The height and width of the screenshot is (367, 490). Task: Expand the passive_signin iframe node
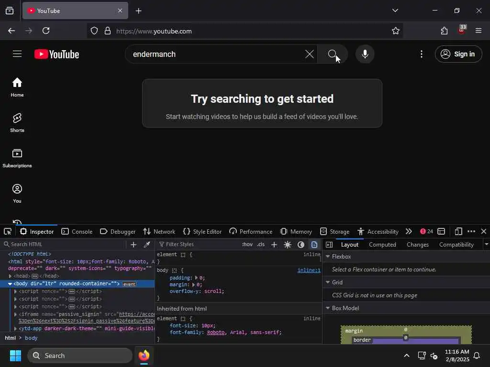(16, 314)
